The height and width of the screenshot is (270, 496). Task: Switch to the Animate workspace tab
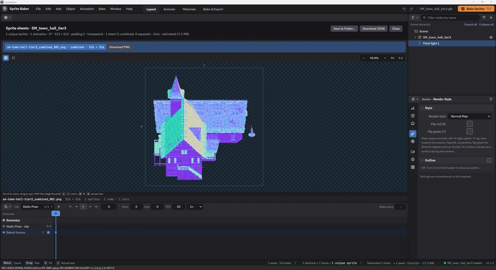coord(169,9)
